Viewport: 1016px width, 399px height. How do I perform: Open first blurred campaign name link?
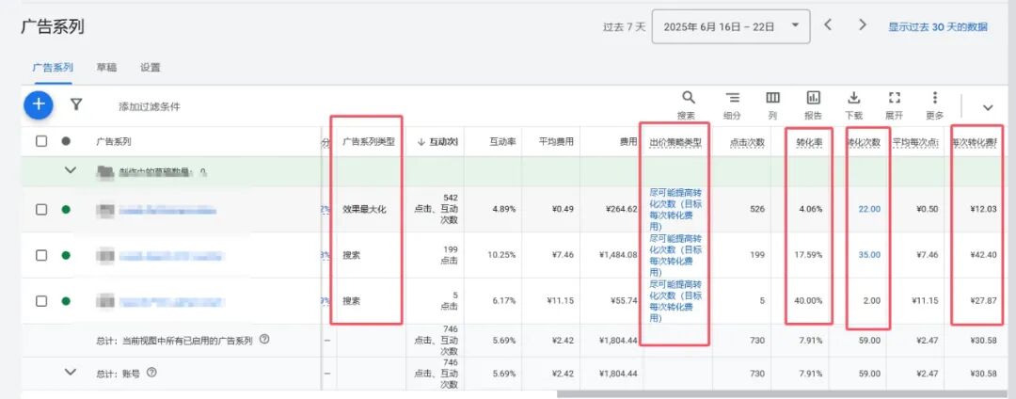[x=167, y=210]
